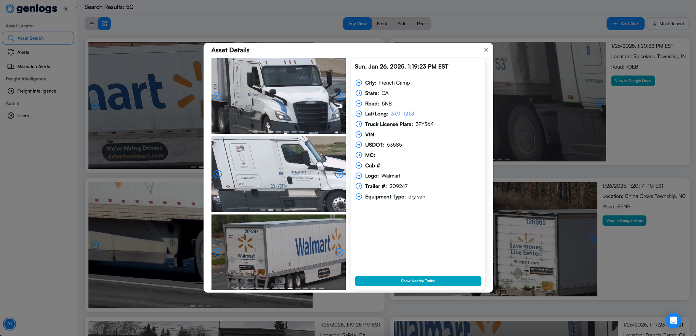This screenshot has width=696, height=336.
Task: Open the Users admin page
Action: [23, 116]
